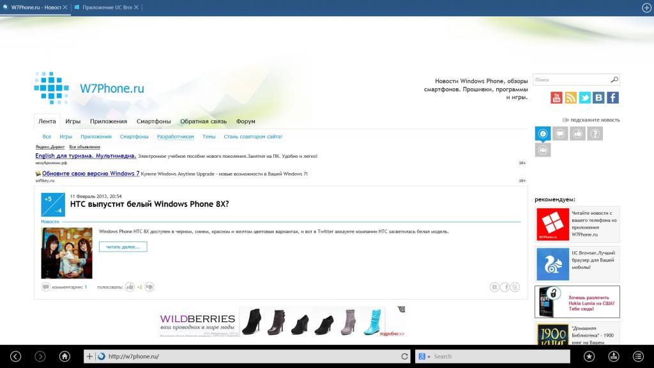Viewport: 654px width, 368px height.
Task: Open headline HTC выпустит белый Windows Phone 8X?
Action: [x=149, y=204]
